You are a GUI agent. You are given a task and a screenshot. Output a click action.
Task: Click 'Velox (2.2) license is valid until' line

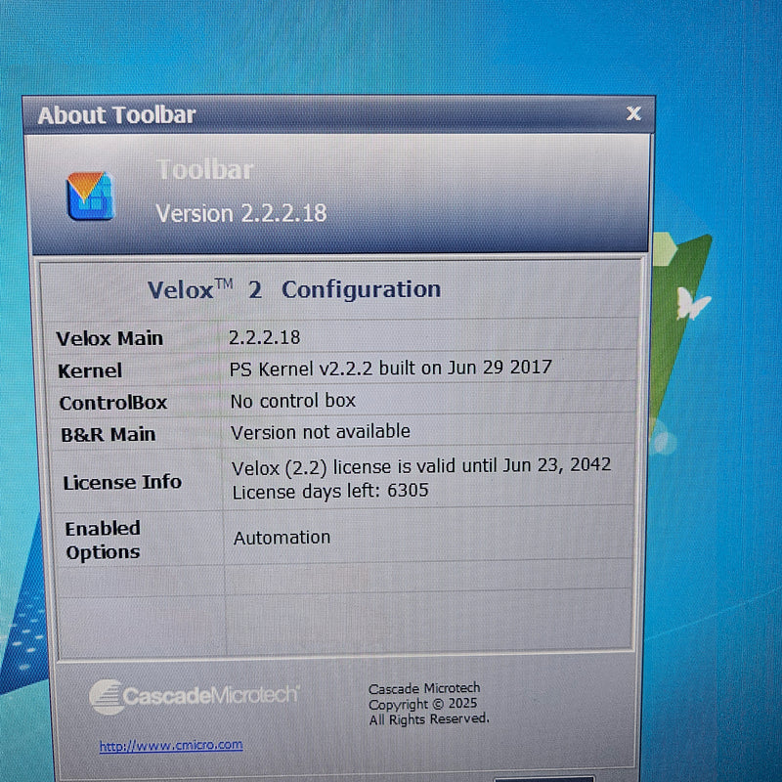coord(421,466)
